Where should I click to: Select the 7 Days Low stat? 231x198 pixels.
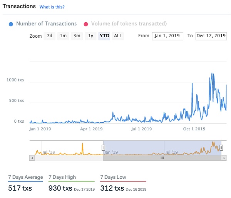tap(113, 177)
